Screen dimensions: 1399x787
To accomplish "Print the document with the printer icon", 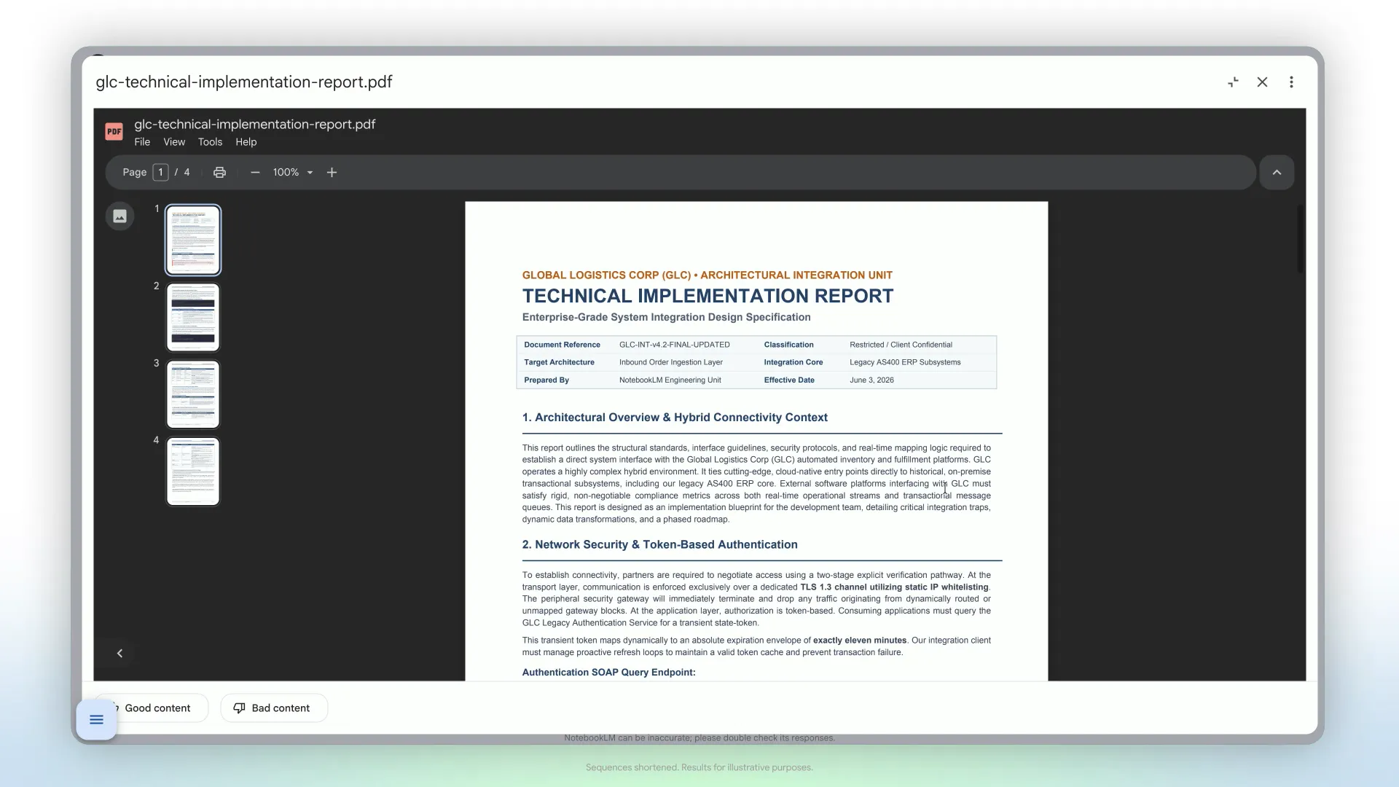I will click(219, 173).
